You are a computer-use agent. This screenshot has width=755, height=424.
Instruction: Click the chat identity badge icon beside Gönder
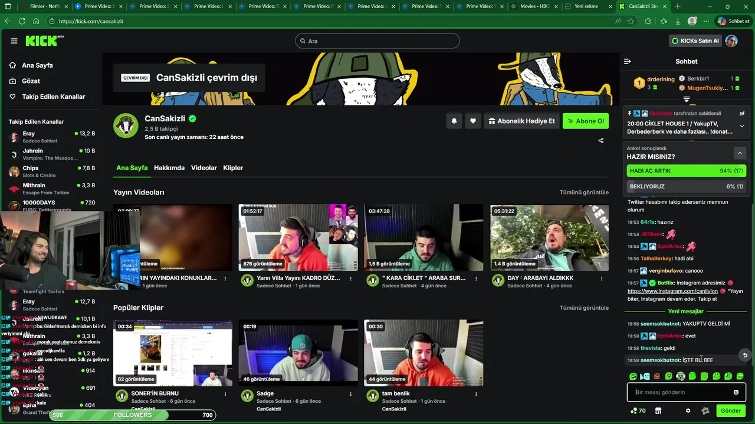[705, 410]
